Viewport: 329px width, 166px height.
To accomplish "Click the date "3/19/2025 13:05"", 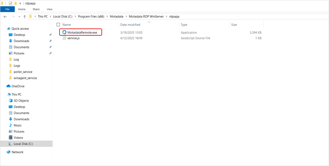I will click(x=131, y=32).
